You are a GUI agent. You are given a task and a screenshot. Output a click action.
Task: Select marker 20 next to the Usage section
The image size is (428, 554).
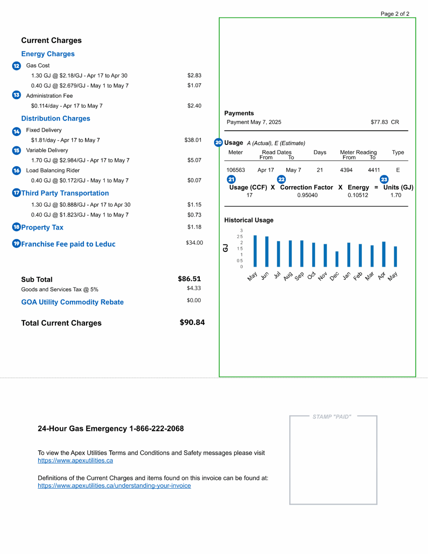point(218,142)
